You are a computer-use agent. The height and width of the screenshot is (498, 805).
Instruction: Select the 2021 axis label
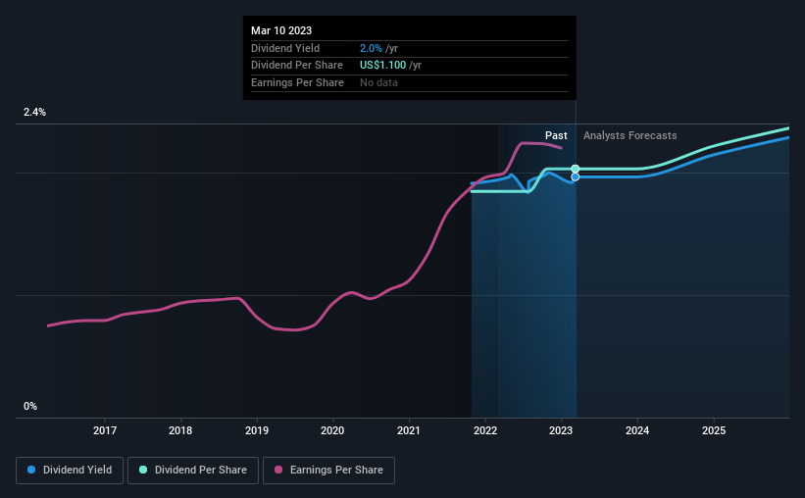409,430
